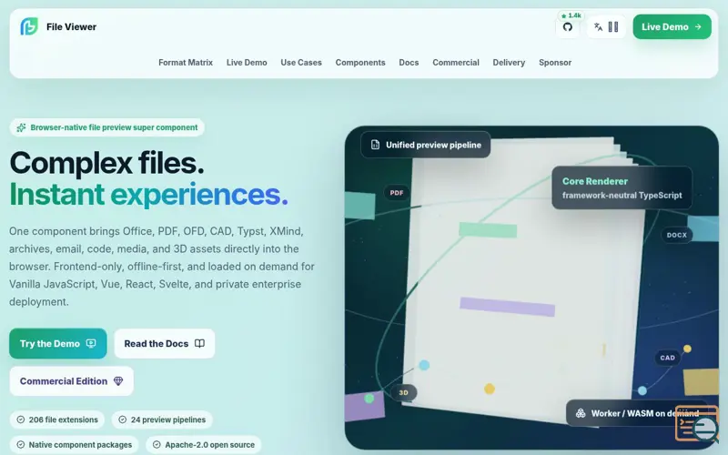Screen dimensions: 728x455
Task: Click the PDF tag in illustration
Action: tap(397, 193)
